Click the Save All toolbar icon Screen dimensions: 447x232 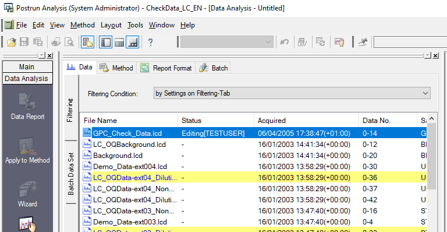[37, 42]
